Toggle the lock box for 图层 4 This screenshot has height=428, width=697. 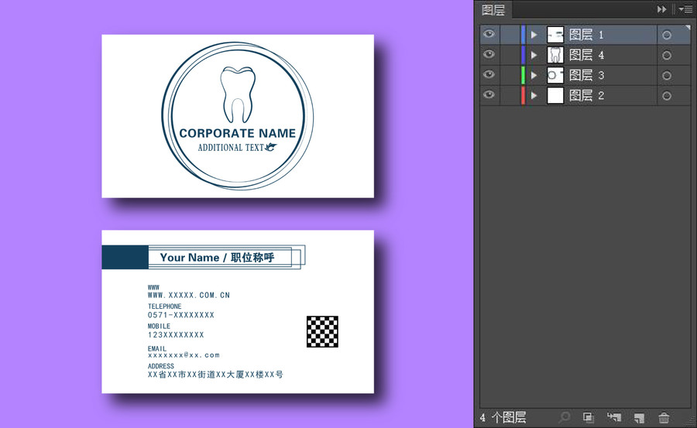(510, 55)
